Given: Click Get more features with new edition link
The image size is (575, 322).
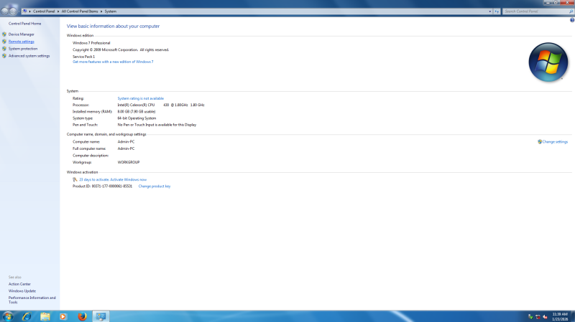Looking at the screenshot, I should (113, 62).
